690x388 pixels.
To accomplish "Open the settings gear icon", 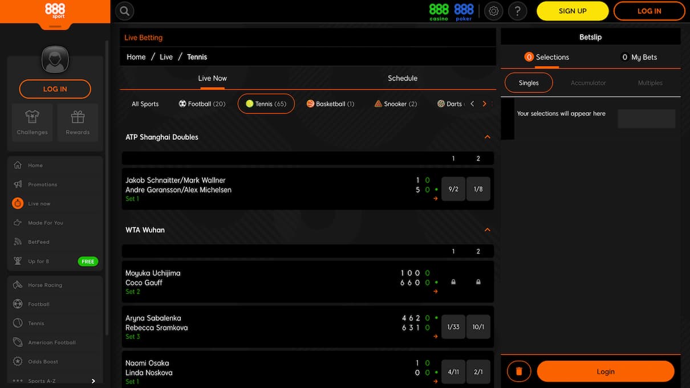I will pos(494,11).
